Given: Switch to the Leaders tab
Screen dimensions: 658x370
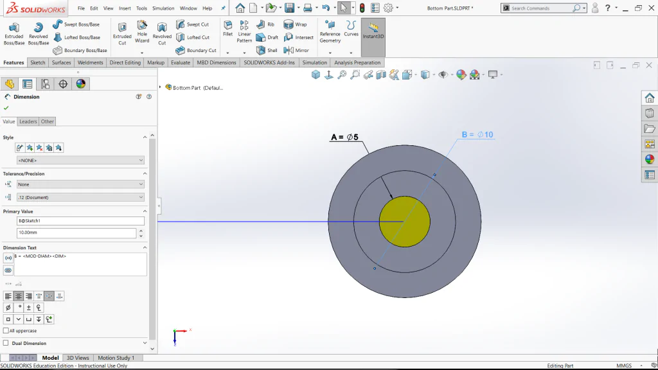Looking at the screenshot, I should coord(28,121).
